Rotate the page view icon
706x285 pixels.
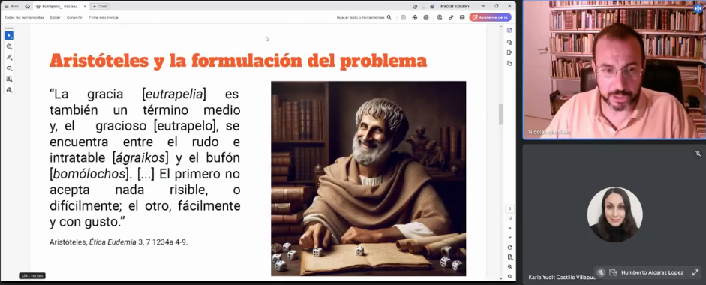[x=509, y=247]
